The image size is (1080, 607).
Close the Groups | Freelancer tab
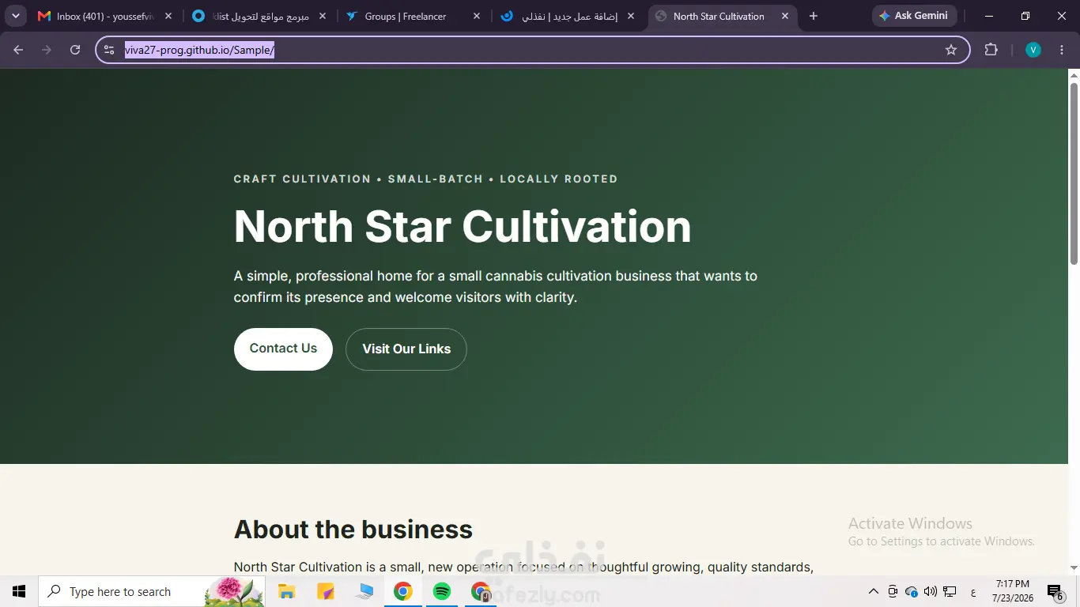[x=476, y=16]
